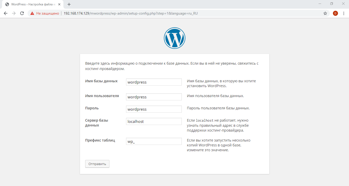
Task: Open a new browser tab
Action: [x=69, y=4]
